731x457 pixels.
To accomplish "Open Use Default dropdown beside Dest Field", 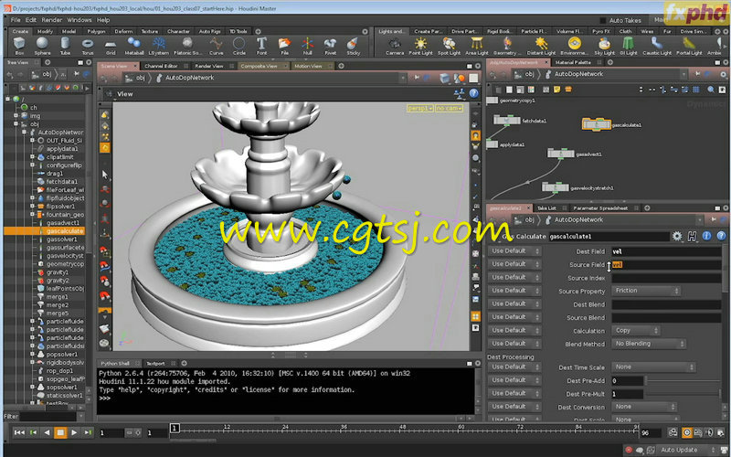I will click(514, 250).
